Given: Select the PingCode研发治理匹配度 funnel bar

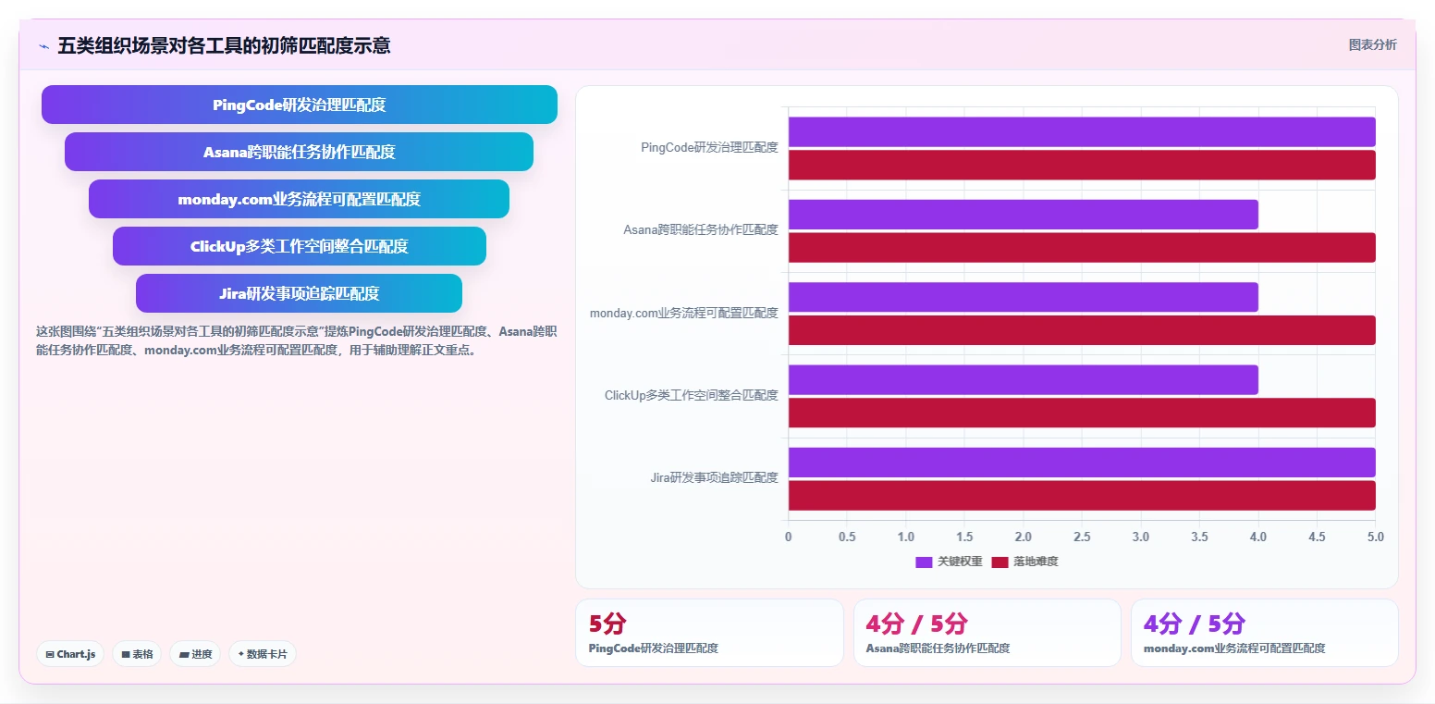Looking at the screenshot, I should (300, 105).
